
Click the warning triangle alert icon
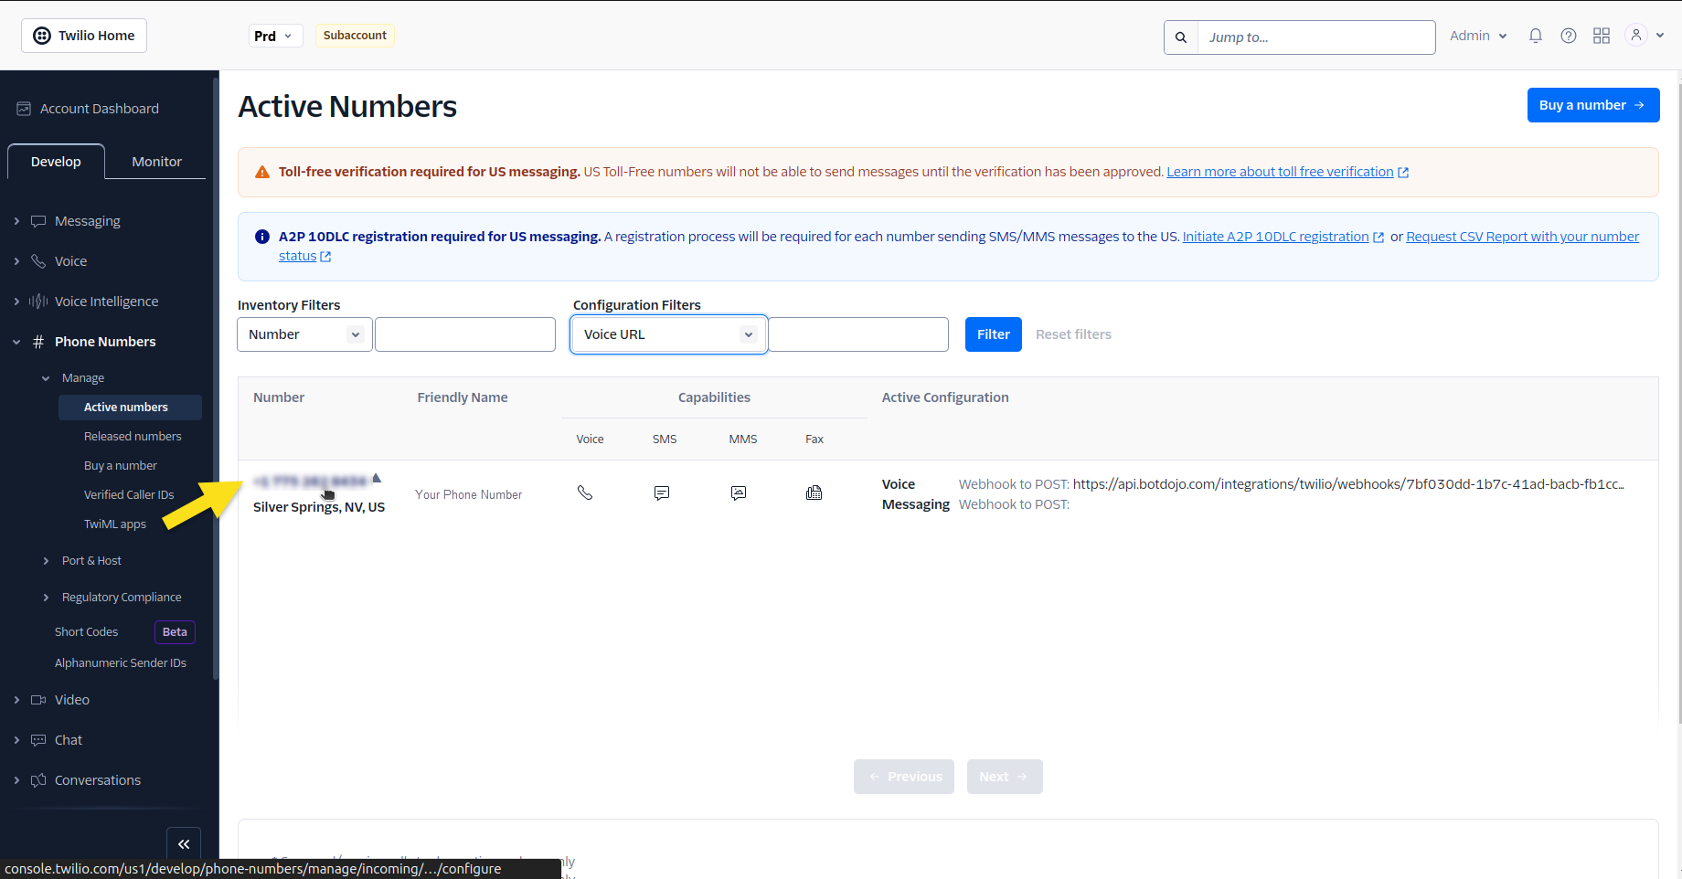(262, 172)
